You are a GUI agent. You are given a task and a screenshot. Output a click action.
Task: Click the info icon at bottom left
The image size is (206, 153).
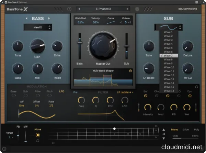tap(4, 149)
